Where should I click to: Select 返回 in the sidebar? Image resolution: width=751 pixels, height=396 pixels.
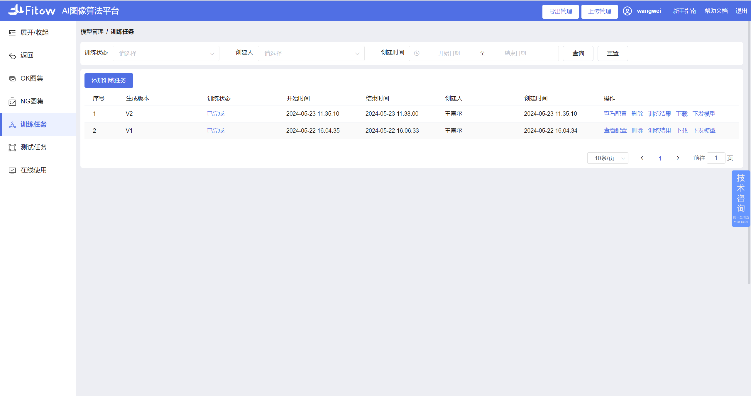pyautogui.click(x=38, y=55)
